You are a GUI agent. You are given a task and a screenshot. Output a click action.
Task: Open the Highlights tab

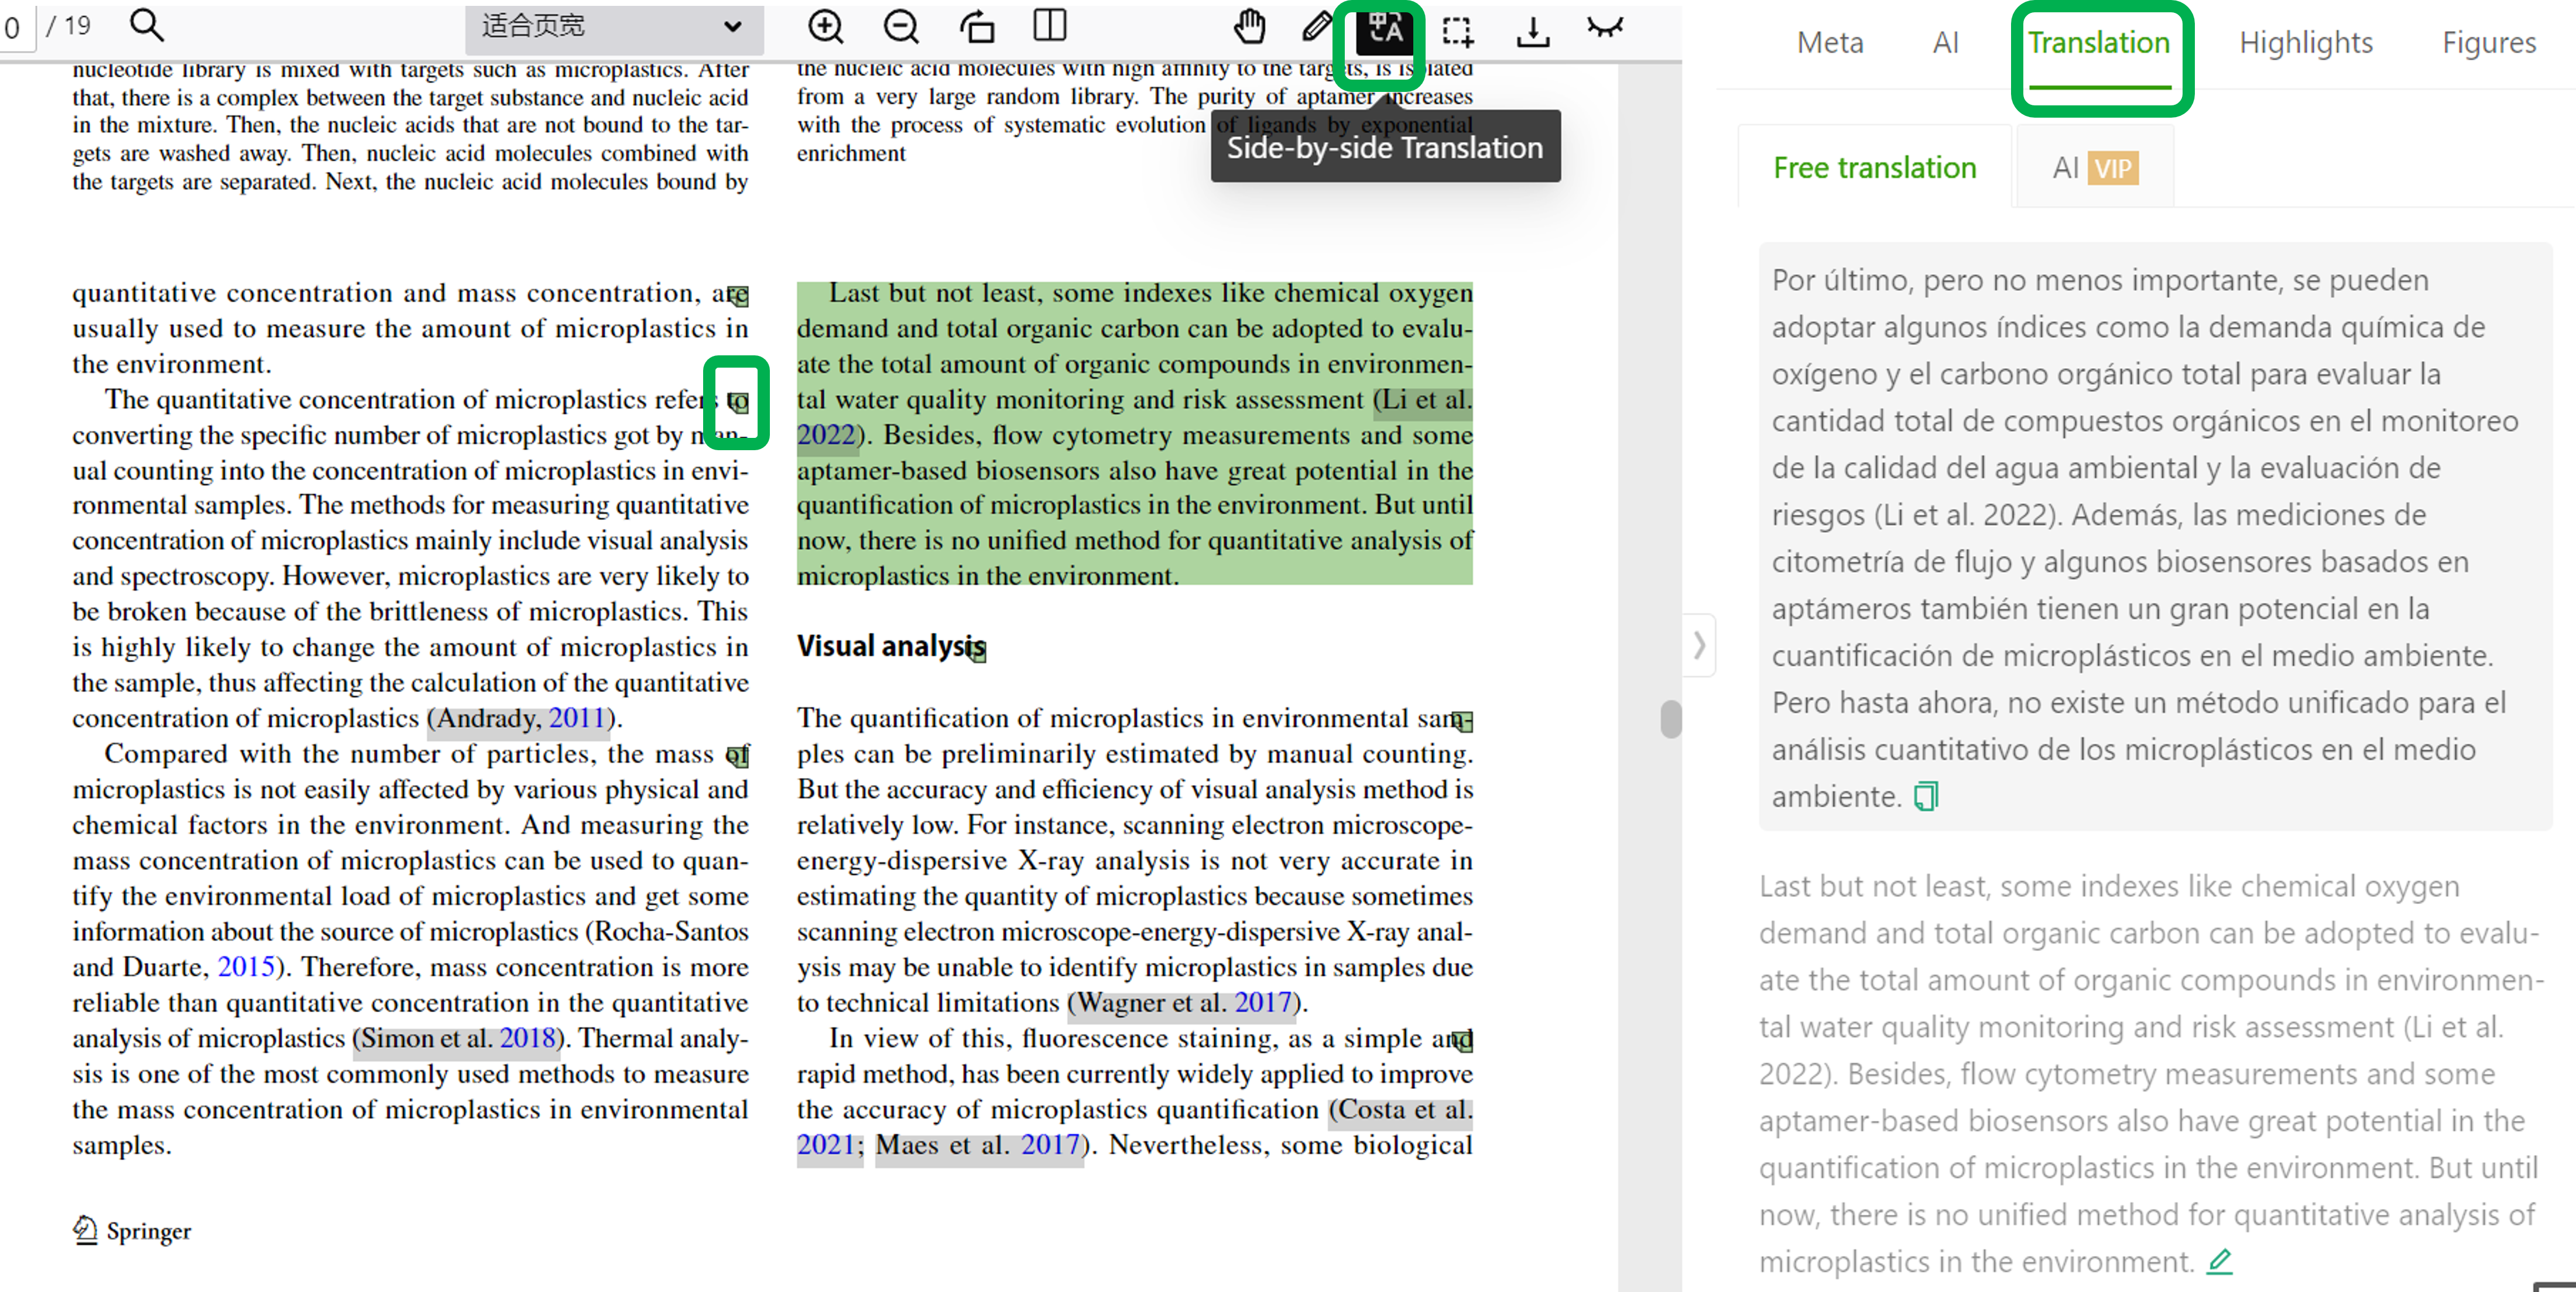(2305, 43)
